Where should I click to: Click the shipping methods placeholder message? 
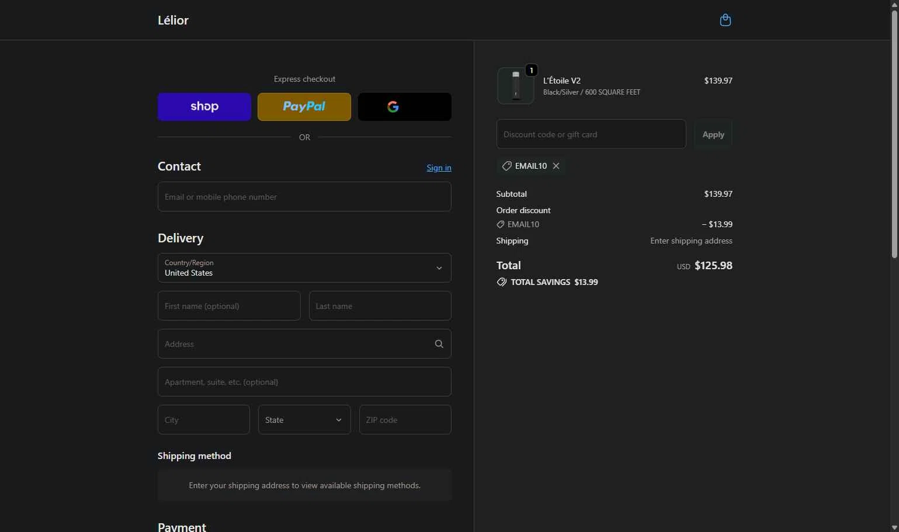click(304, 485)
